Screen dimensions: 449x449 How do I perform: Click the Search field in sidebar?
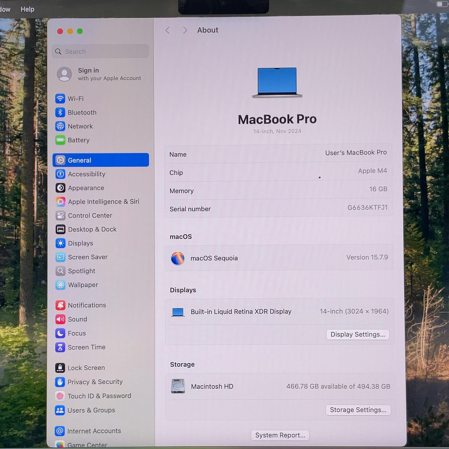(100, 51)
